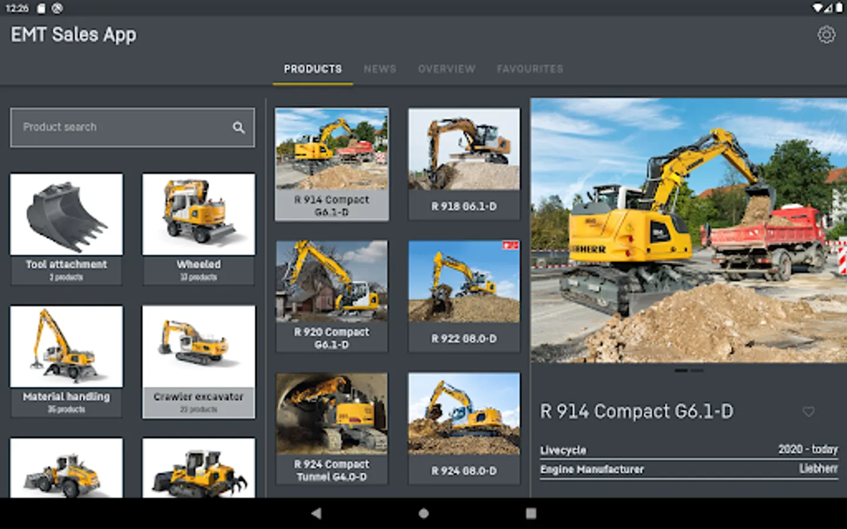Tap the Android back button
The image size is (847, 529).
click(x=316, y=513)
